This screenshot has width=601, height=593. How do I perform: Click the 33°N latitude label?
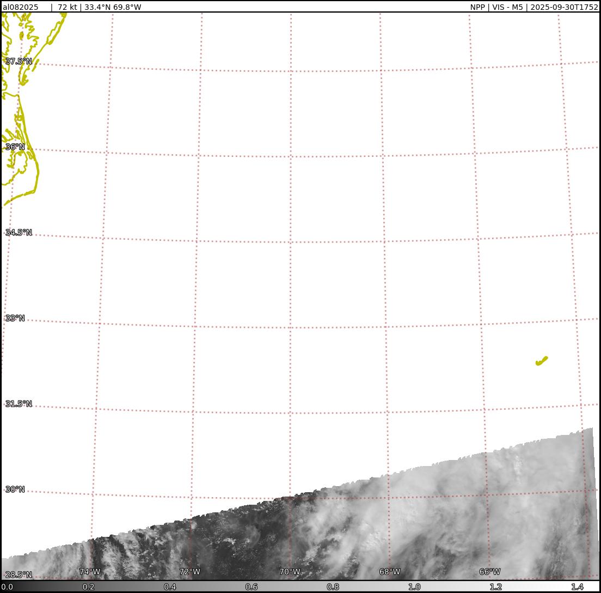[15, 318]
